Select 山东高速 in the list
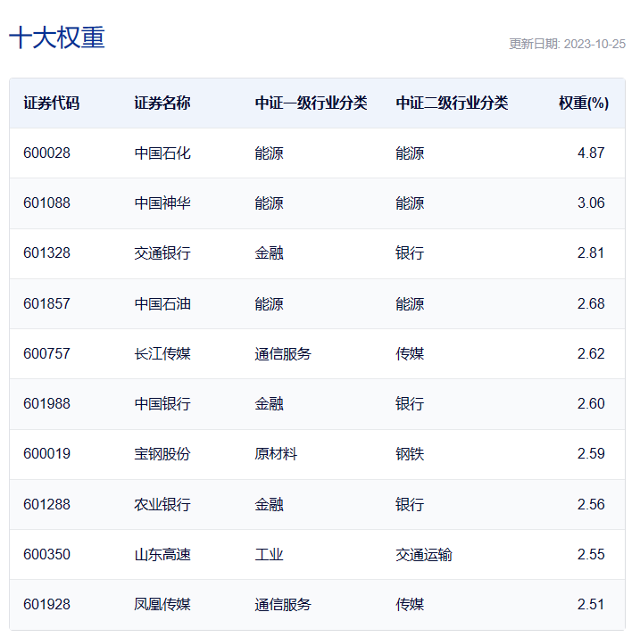 162,555
